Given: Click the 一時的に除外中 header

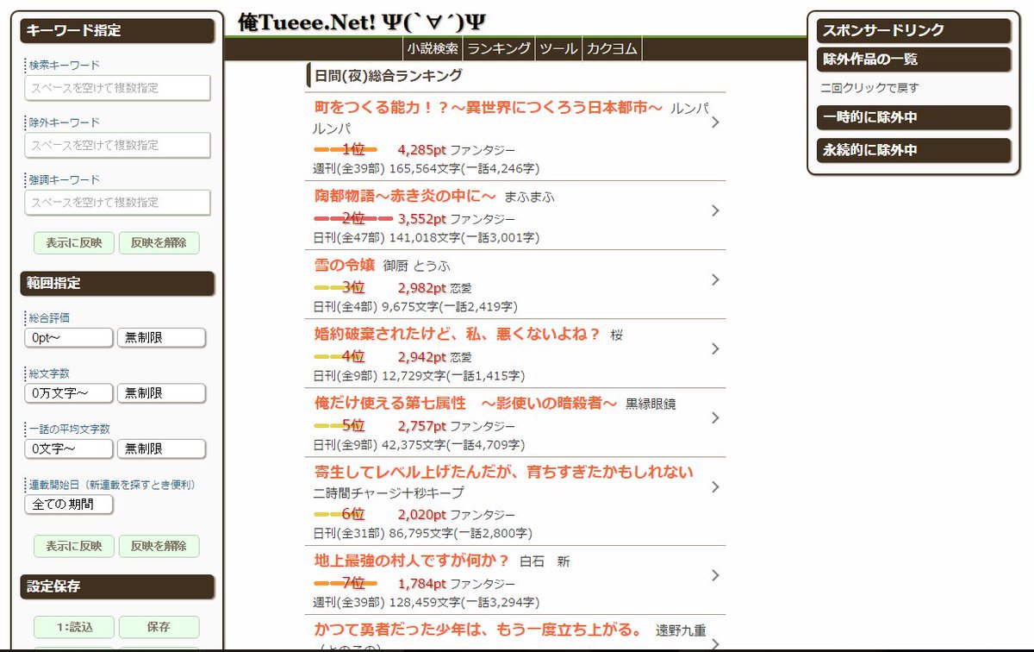Looking at the screenshot, I should tap(913, 117).
